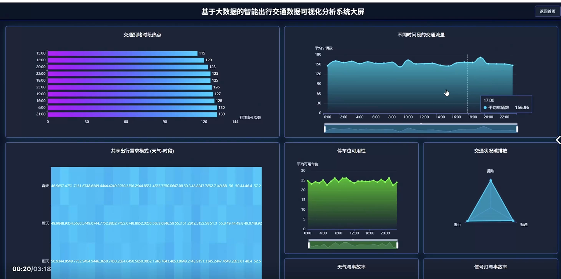Click the 17:00 heading in the chart tooltip
The height and width of the screenshot is (279, 561).
pos(489,100)
